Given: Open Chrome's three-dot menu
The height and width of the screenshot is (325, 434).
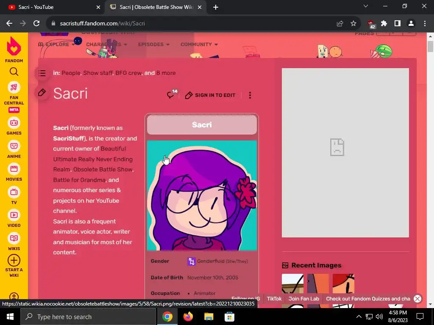Looking at the screenshot, I should (x=425, y=24).
